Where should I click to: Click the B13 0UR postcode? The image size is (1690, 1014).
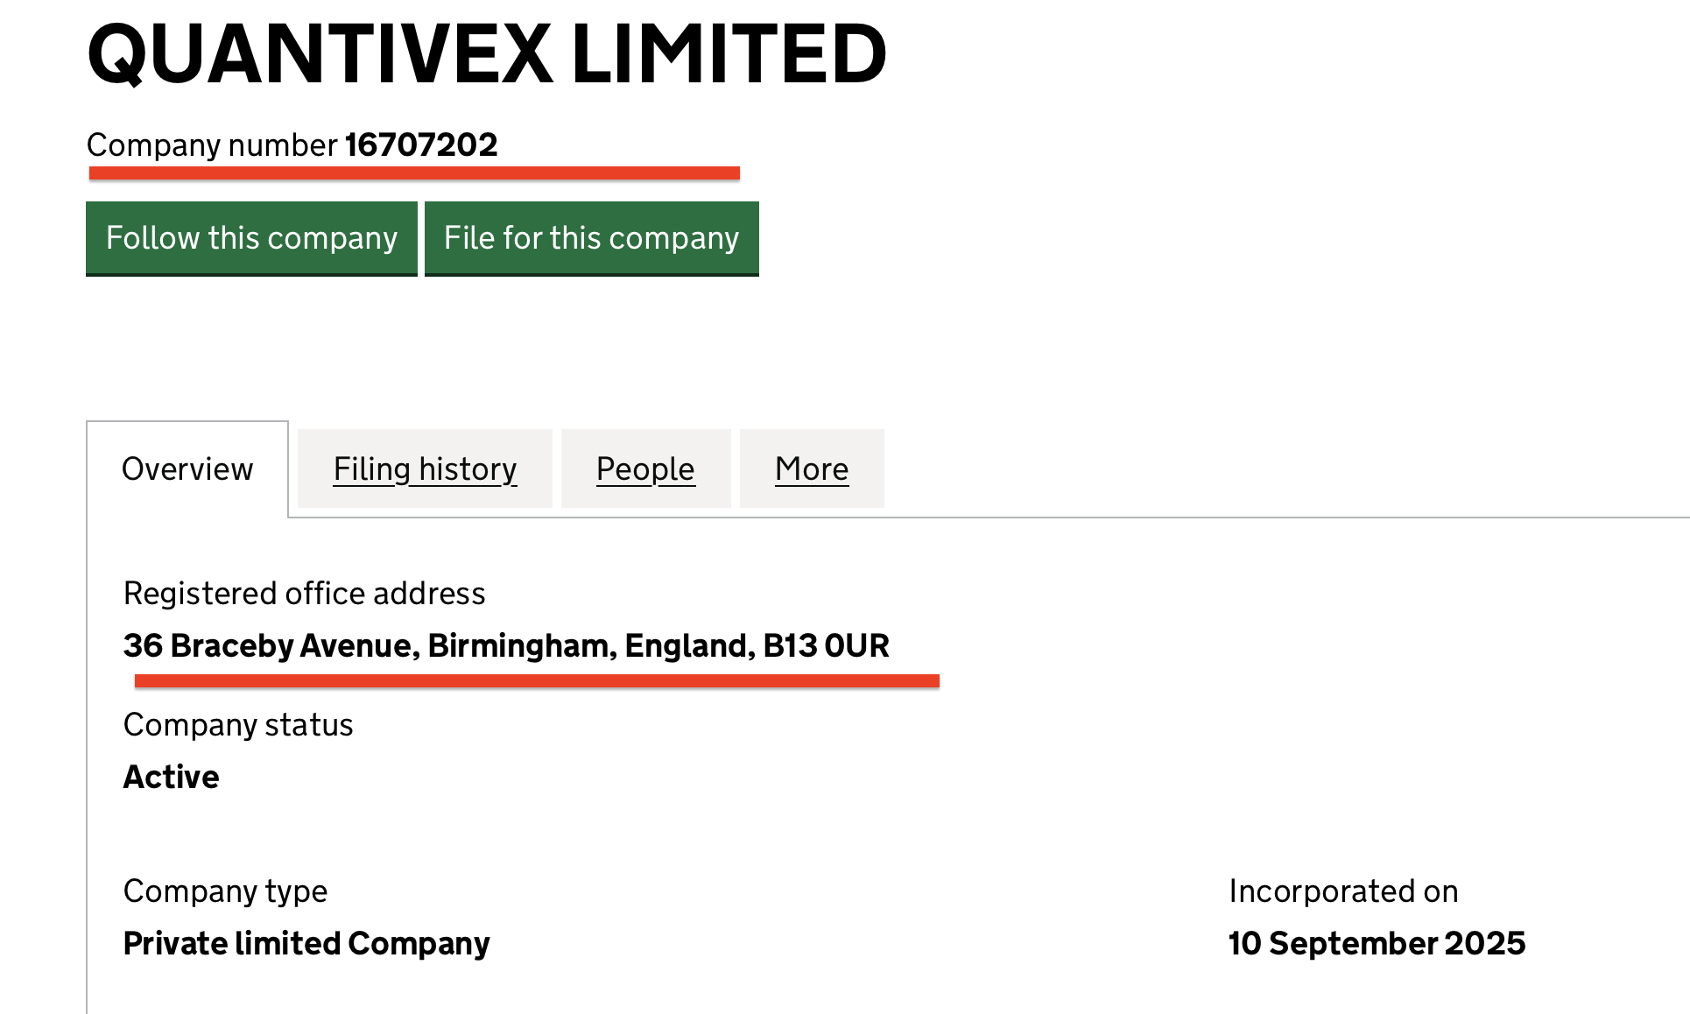826,646
